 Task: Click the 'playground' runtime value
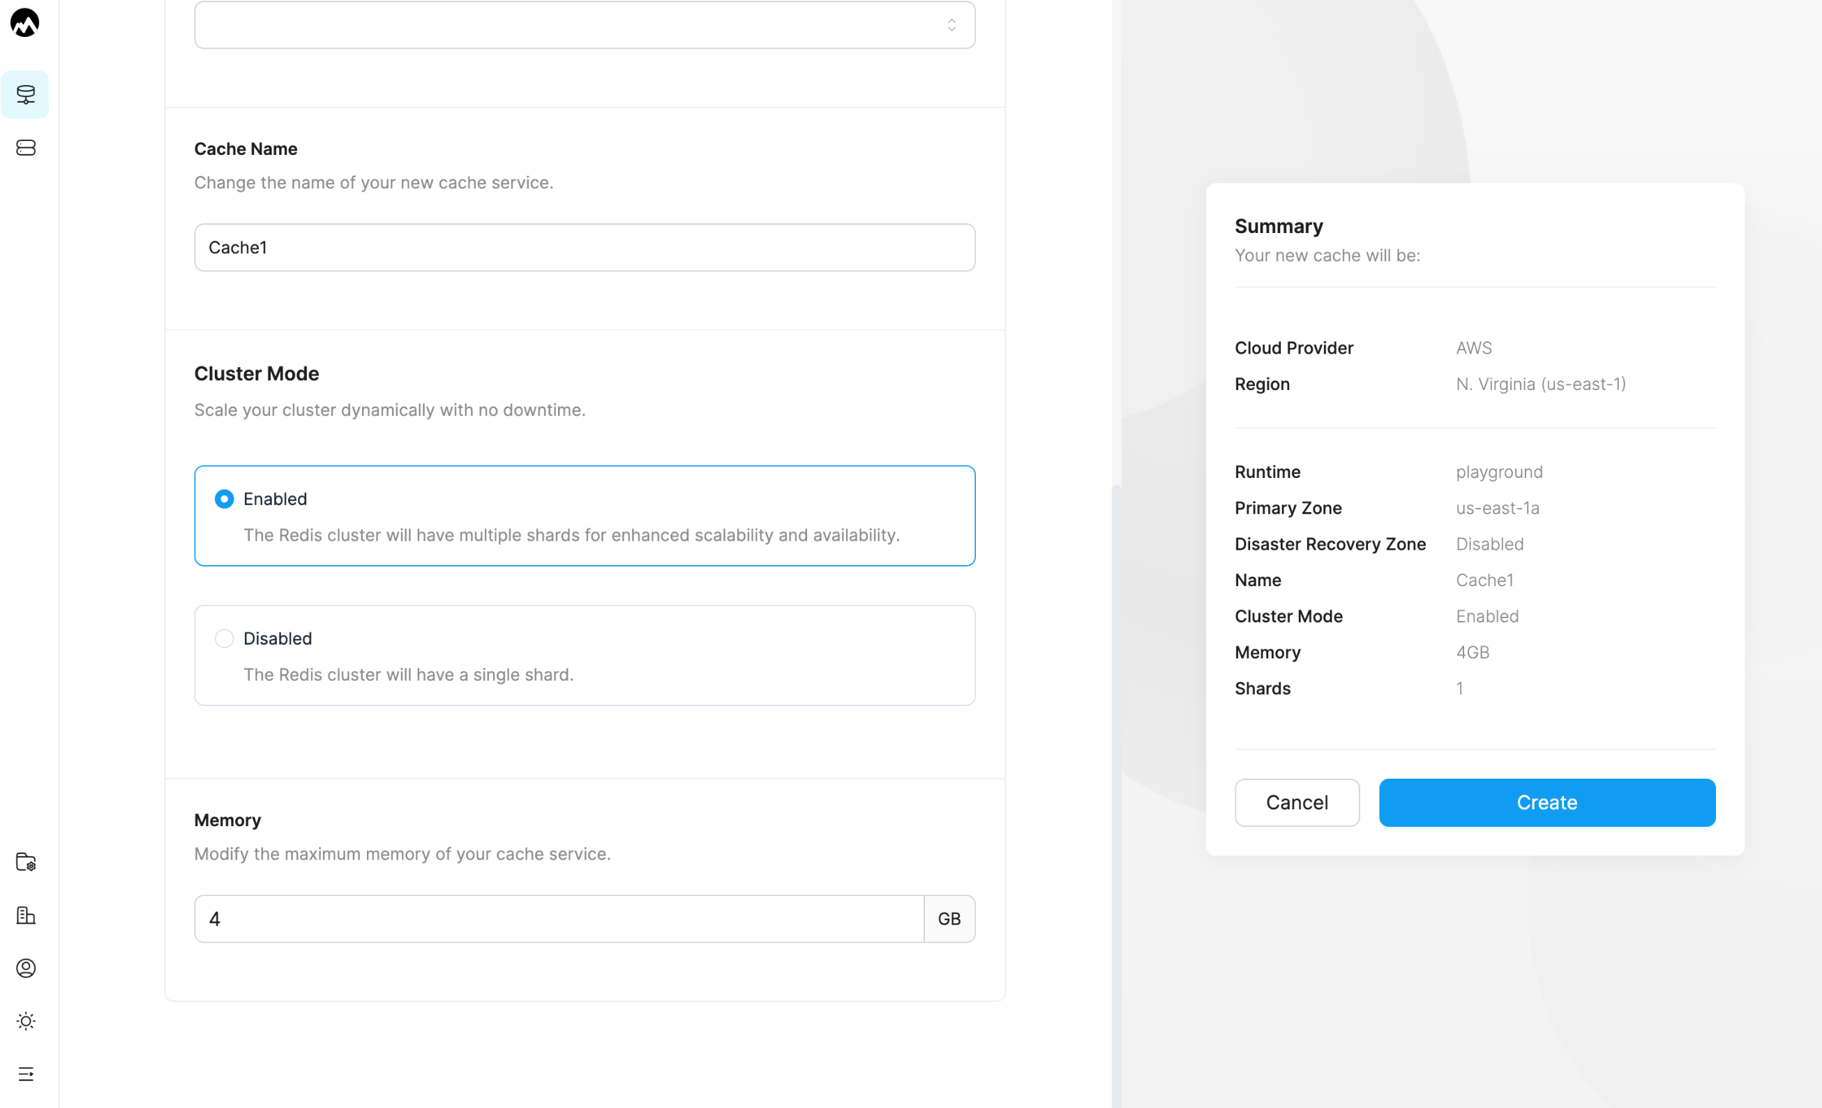(1499, 472)
